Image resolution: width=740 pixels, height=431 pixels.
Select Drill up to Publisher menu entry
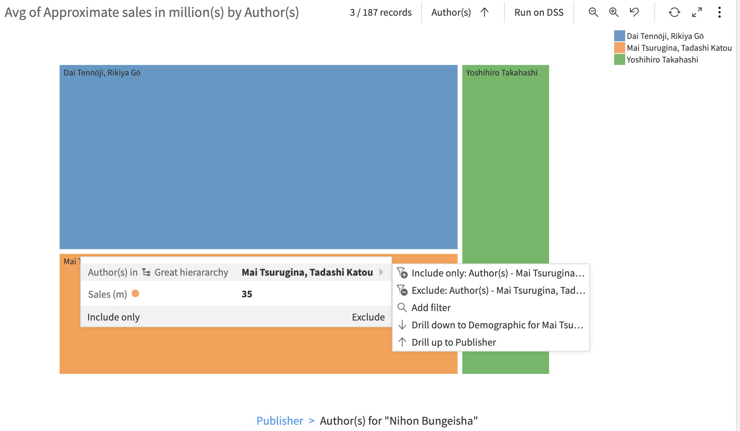click(453, 342)
